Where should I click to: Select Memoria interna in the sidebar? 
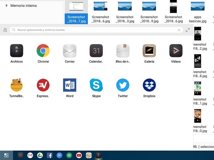point(23,6)
